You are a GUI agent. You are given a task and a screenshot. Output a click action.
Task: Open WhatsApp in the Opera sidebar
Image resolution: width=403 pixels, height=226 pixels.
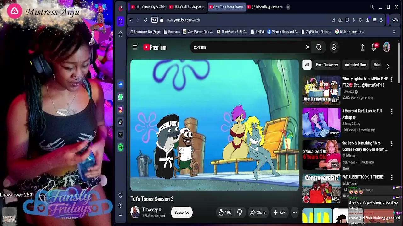click(x=121, y=97)
